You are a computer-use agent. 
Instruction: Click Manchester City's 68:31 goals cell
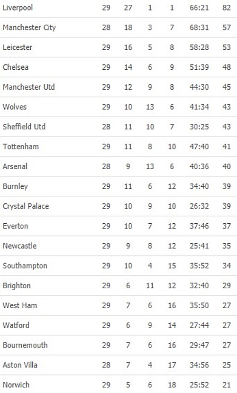[199, 27]
